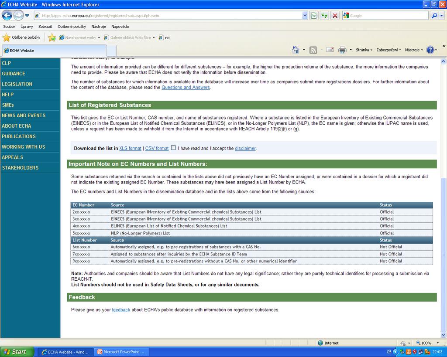Add page to Favorites bar icon
Viewport: 447px width, 357px height.
[x=52, y=37]
